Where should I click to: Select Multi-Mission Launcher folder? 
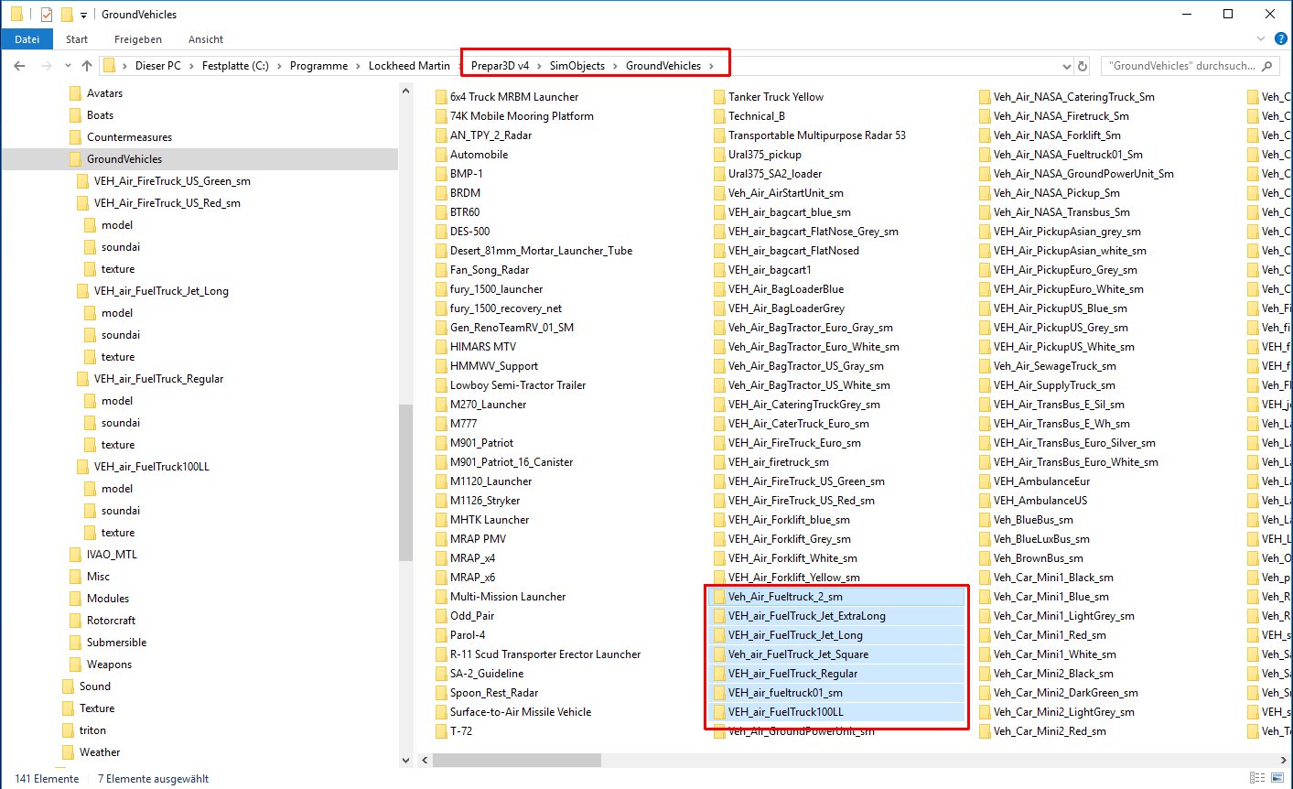click(508, 597)
